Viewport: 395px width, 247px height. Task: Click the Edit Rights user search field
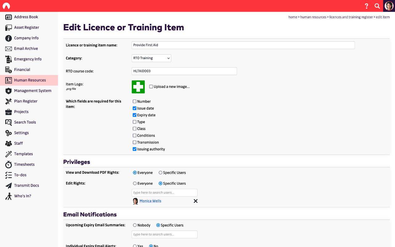[x=164, y=193]
